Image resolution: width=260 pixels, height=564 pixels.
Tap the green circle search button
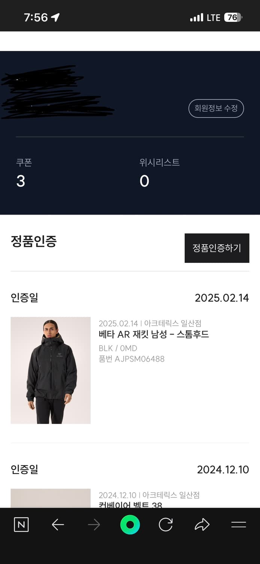point(130,525)
